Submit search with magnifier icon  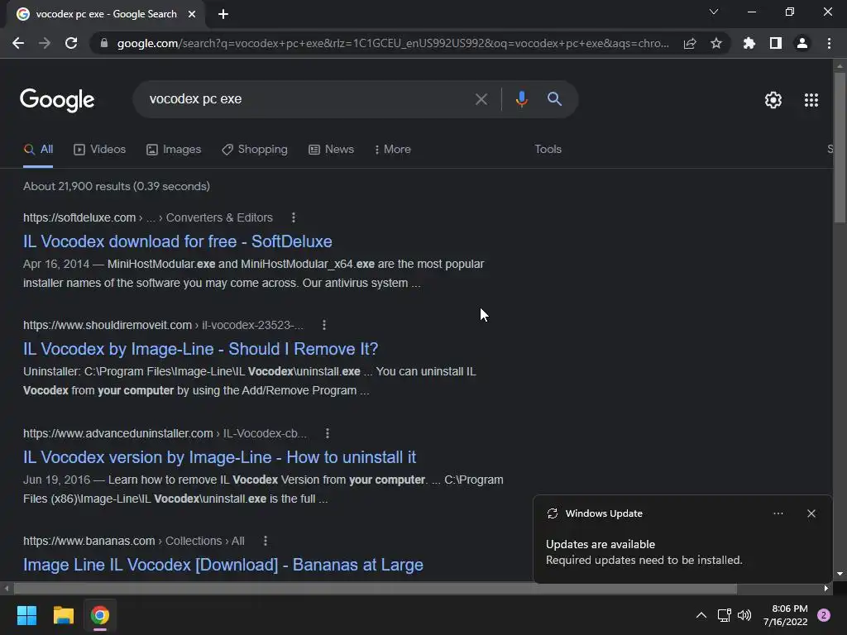coord(554,99)
